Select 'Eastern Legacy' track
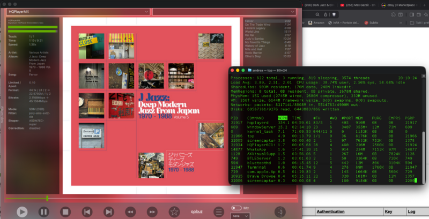429x219 pixels. coord(268,28)
